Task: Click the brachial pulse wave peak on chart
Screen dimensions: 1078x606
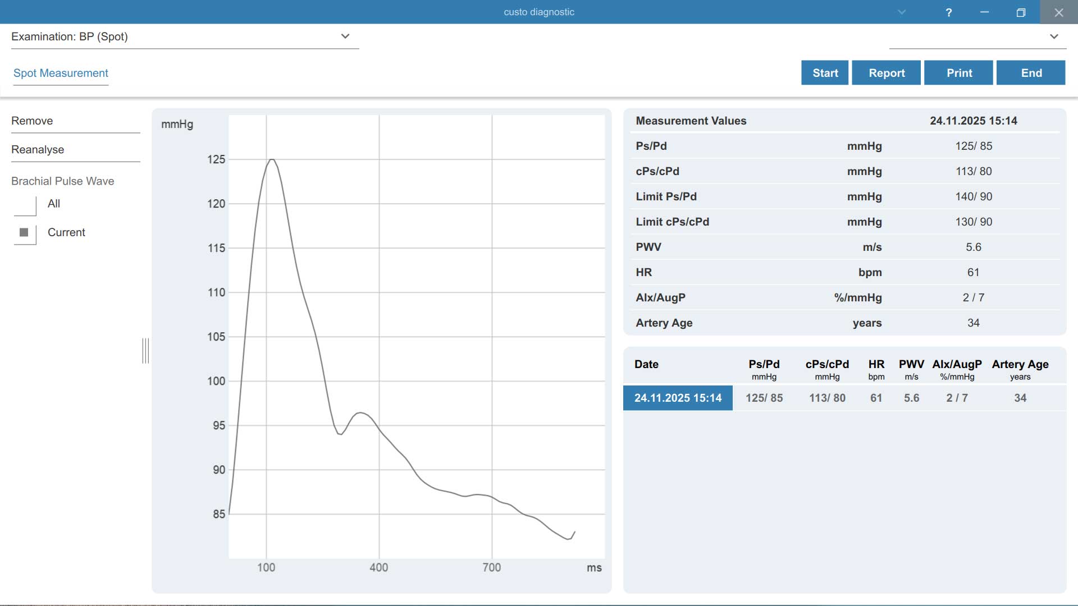Action: (x=272, y=160)
